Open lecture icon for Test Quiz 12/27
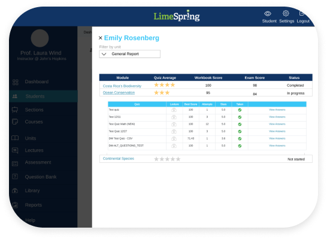 click(x=174, y=132)
